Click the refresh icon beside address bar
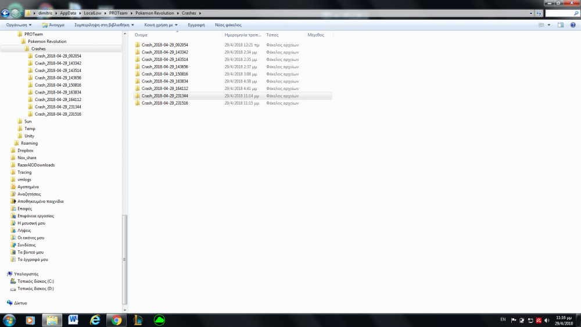 click(539, 13)
